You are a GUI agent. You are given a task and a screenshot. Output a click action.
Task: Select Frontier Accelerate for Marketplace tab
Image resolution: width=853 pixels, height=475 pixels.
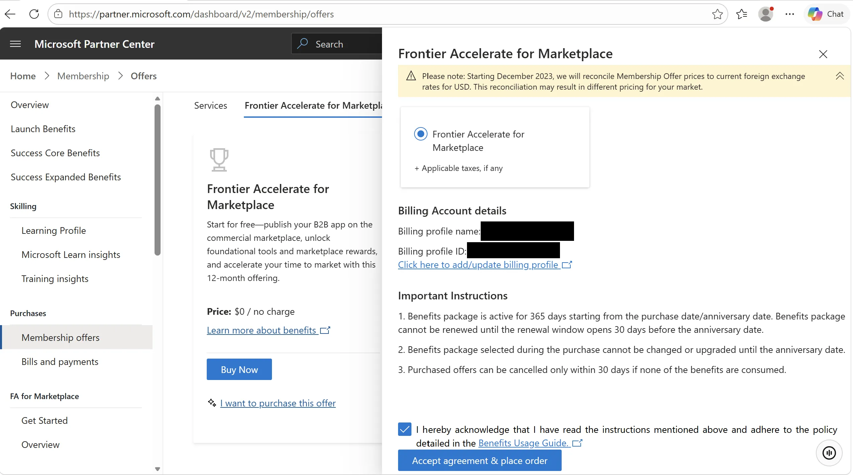(313, 105)
